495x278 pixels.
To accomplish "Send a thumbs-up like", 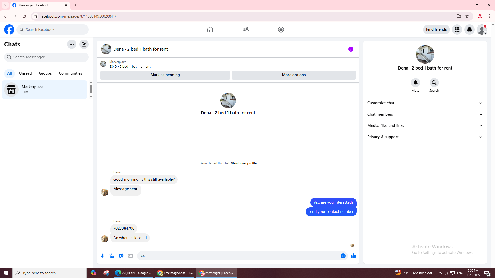I will [353, 256].
